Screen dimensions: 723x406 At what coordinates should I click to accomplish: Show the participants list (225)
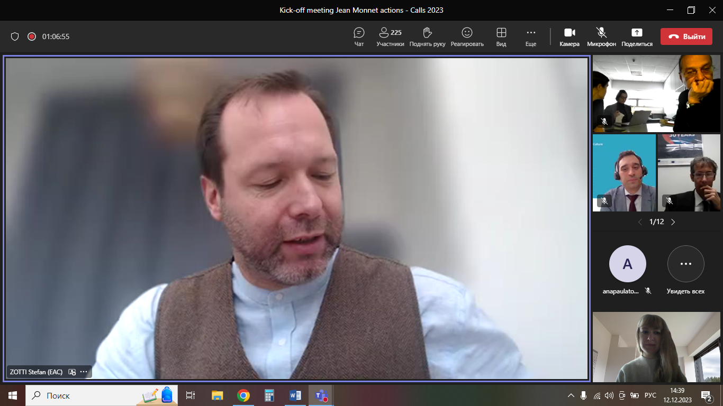pyautogui.click(x=390, y=33)
